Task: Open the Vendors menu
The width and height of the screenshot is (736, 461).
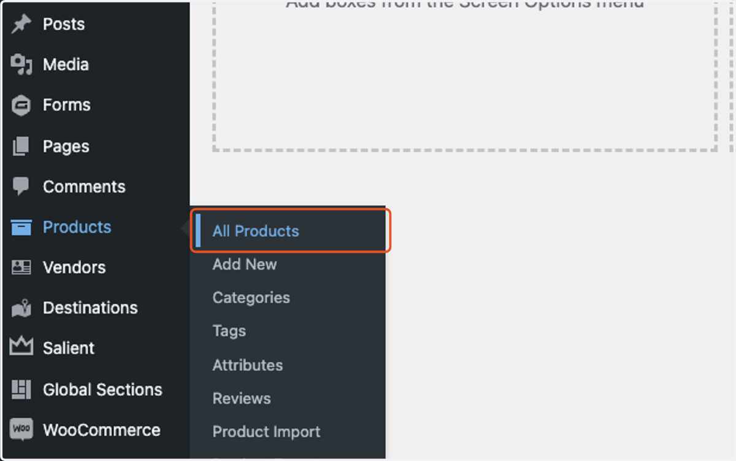Action: pyautogui.click(x=74, y=268)
